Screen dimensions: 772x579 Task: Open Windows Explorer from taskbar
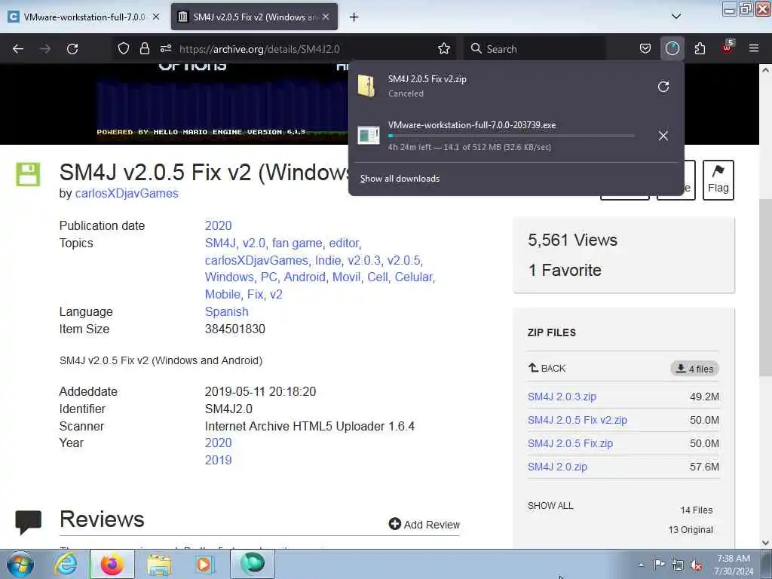tap(159, 564)
